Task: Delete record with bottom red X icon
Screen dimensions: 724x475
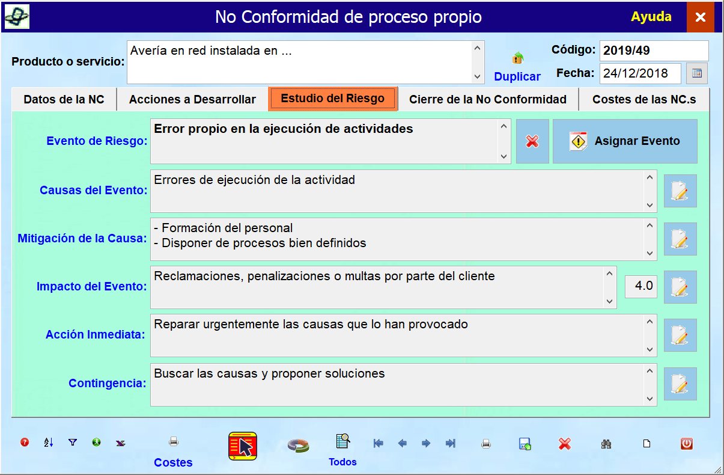Action: pyautogui.click(x=564, y=444)
